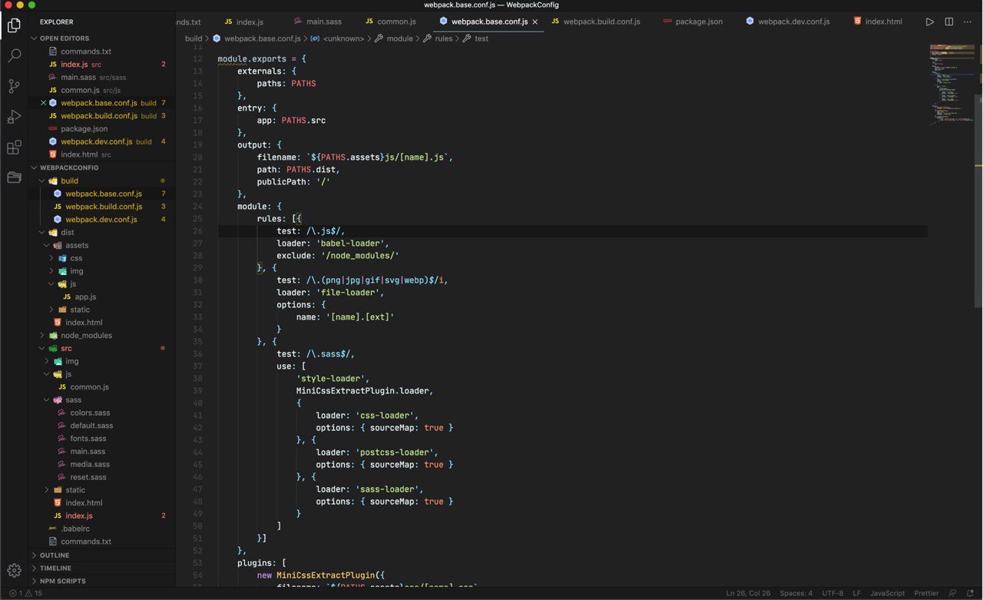Image resolution: width=983 pixels, height=600 pixels.
Task: Open webpack.dev.conf.js in build folder tree
Action: point(102,220)
